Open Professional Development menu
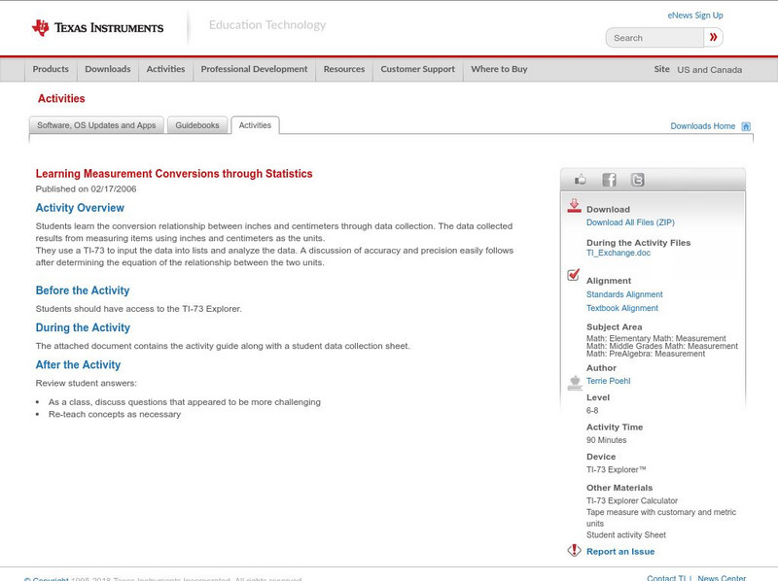This screenshot has width=778, height=581. pos(254,69)
